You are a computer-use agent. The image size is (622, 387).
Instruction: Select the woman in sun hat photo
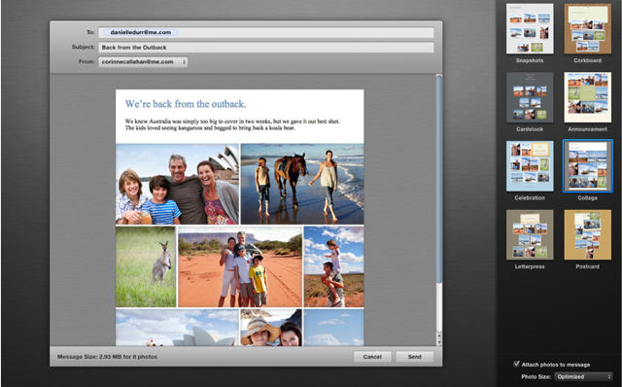271,328
